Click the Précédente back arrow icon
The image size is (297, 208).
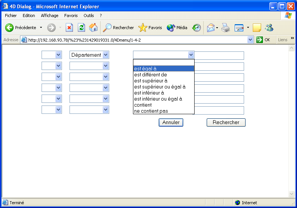9,28
